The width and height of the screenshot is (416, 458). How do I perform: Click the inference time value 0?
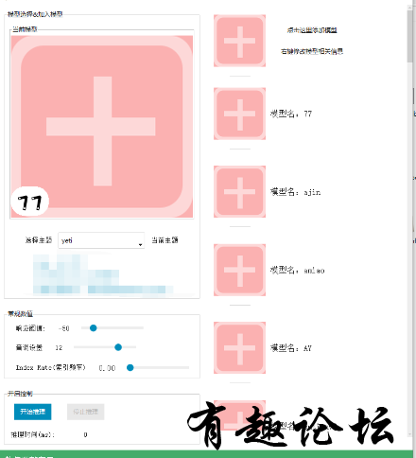click(x=85, y=434)
